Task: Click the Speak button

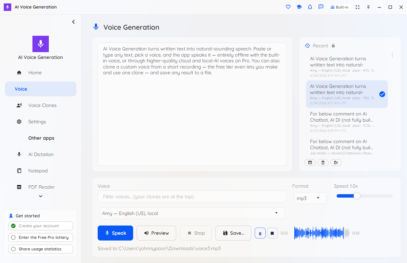Action: pyautogui.click(x=115, y=233)
